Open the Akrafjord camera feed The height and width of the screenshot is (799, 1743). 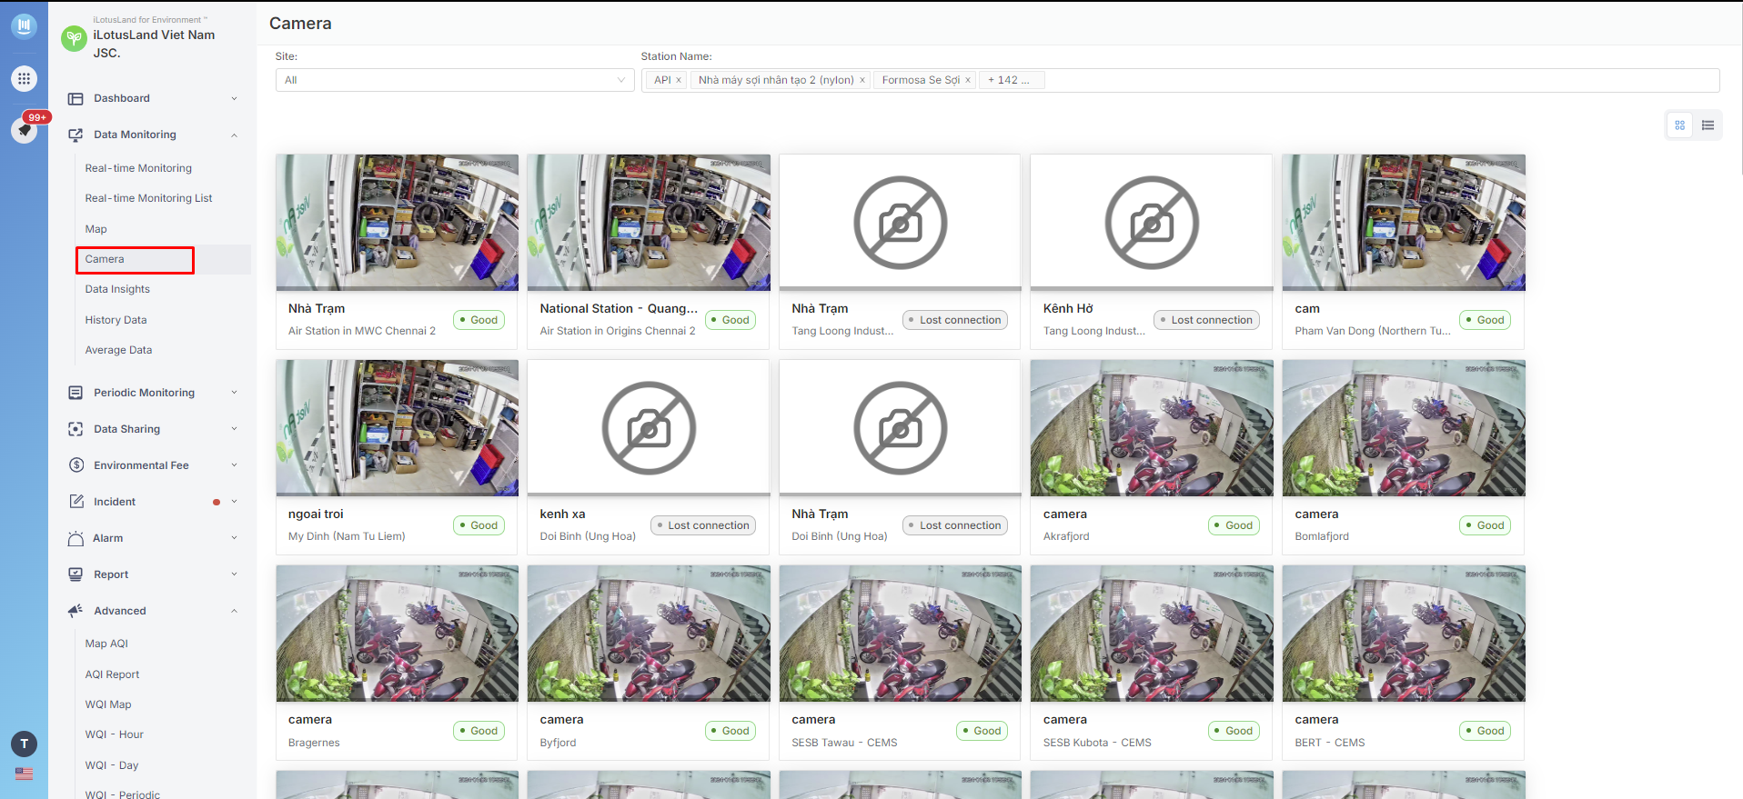tap(1152, 427)
